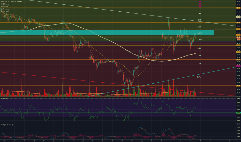Click the May label on the time axis
This screenshot has height=142, width=241.
(142, 141)
